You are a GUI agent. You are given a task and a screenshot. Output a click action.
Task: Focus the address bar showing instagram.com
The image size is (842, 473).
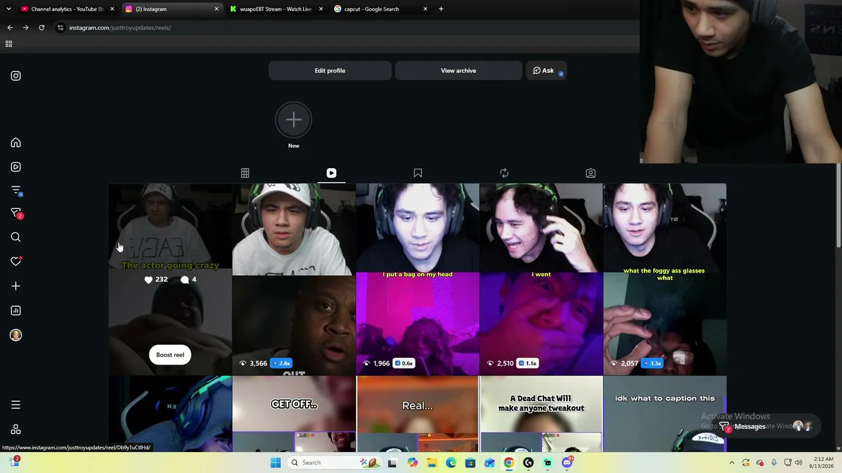[349, 28]
